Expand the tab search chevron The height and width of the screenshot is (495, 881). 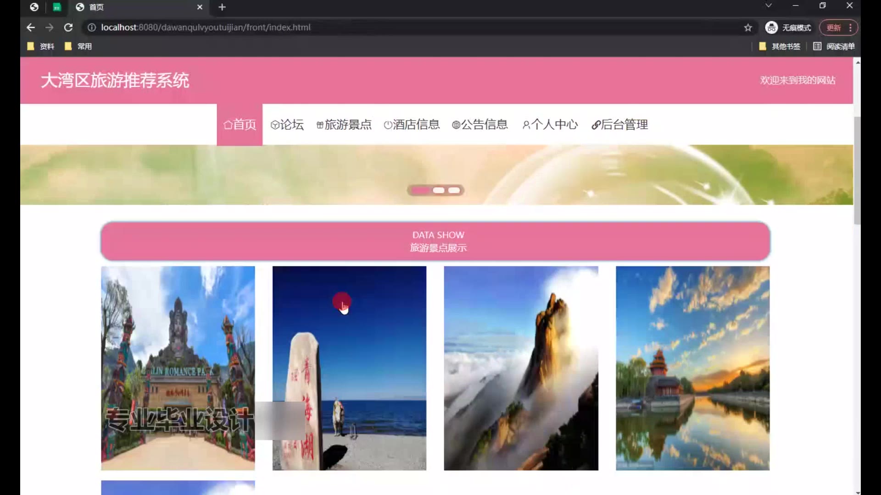[x=769, y=5]
